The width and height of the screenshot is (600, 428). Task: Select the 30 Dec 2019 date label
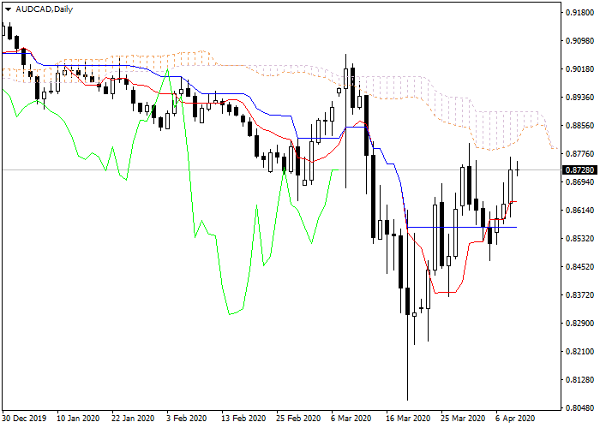tap(24, 419)
